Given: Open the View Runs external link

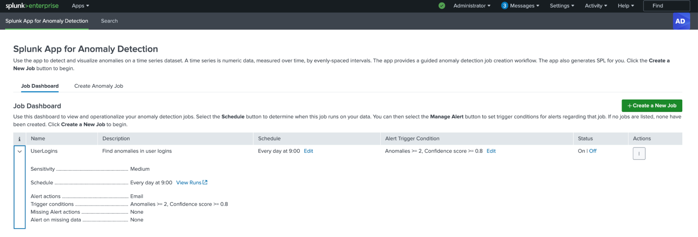Looking at the screenshot, I should click(x=192, y=183).
